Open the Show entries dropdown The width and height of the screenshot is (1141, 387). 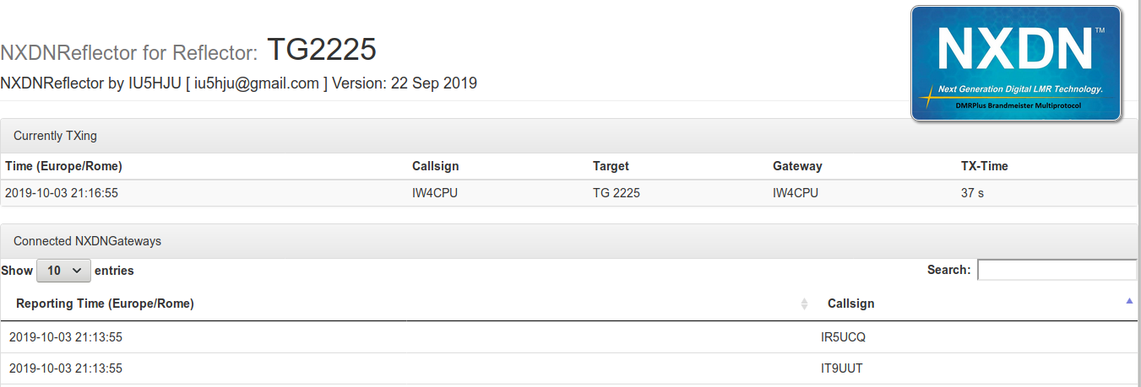[x=63, y=271]
